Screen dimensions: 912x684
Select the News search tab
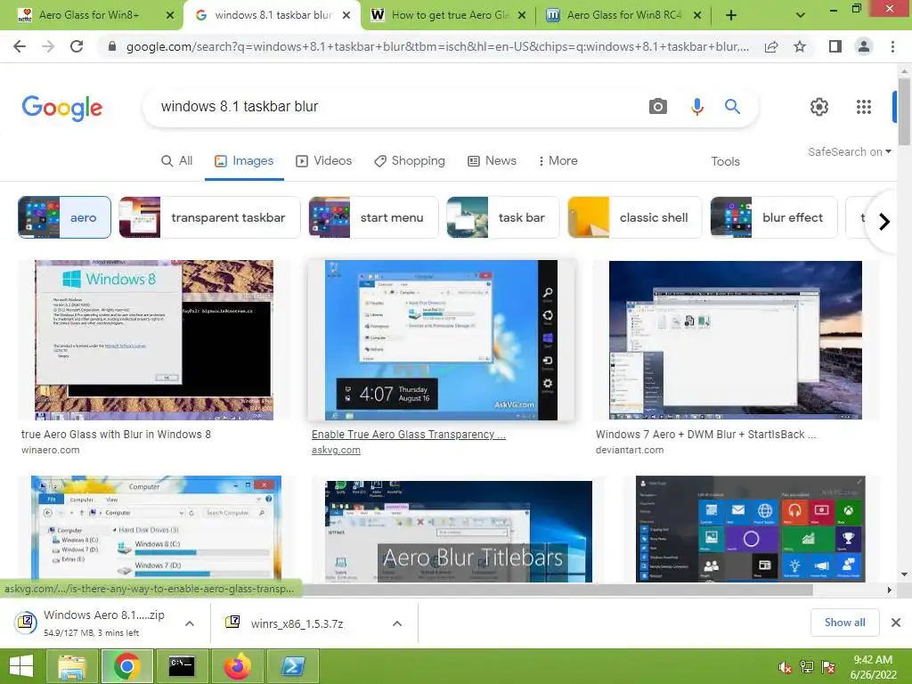tap(492, 161)
